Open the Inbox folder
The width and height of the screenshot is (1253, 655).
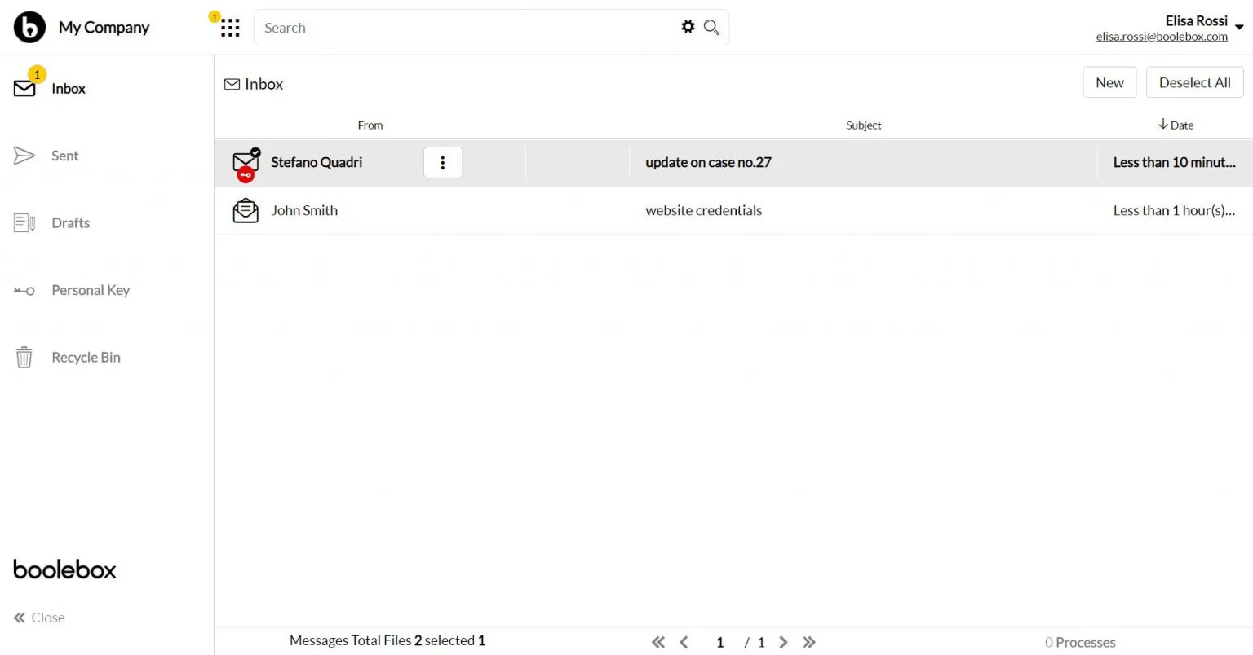tap(69, 89)
